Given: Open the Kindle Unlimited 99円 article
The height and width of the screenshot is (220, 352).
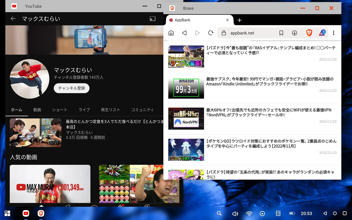Looking at the screenshot, I should tap(270, 81).
